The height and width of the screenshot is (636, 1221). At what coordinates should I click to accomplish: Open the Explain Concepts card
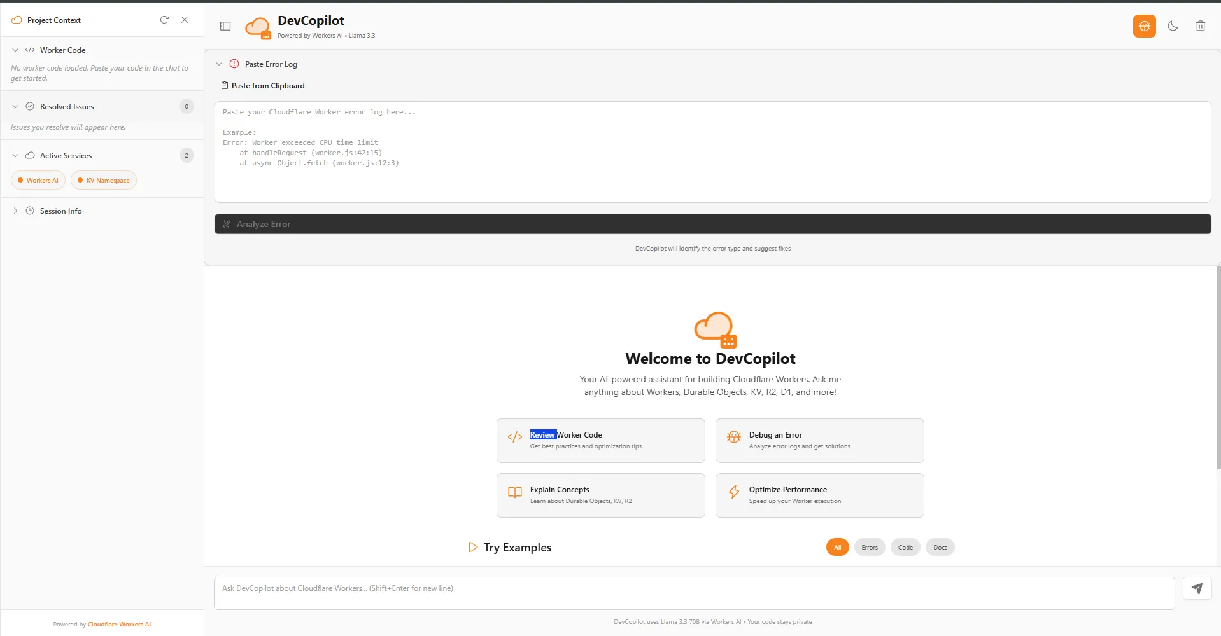pyautogui.click(x=600, y=495)
